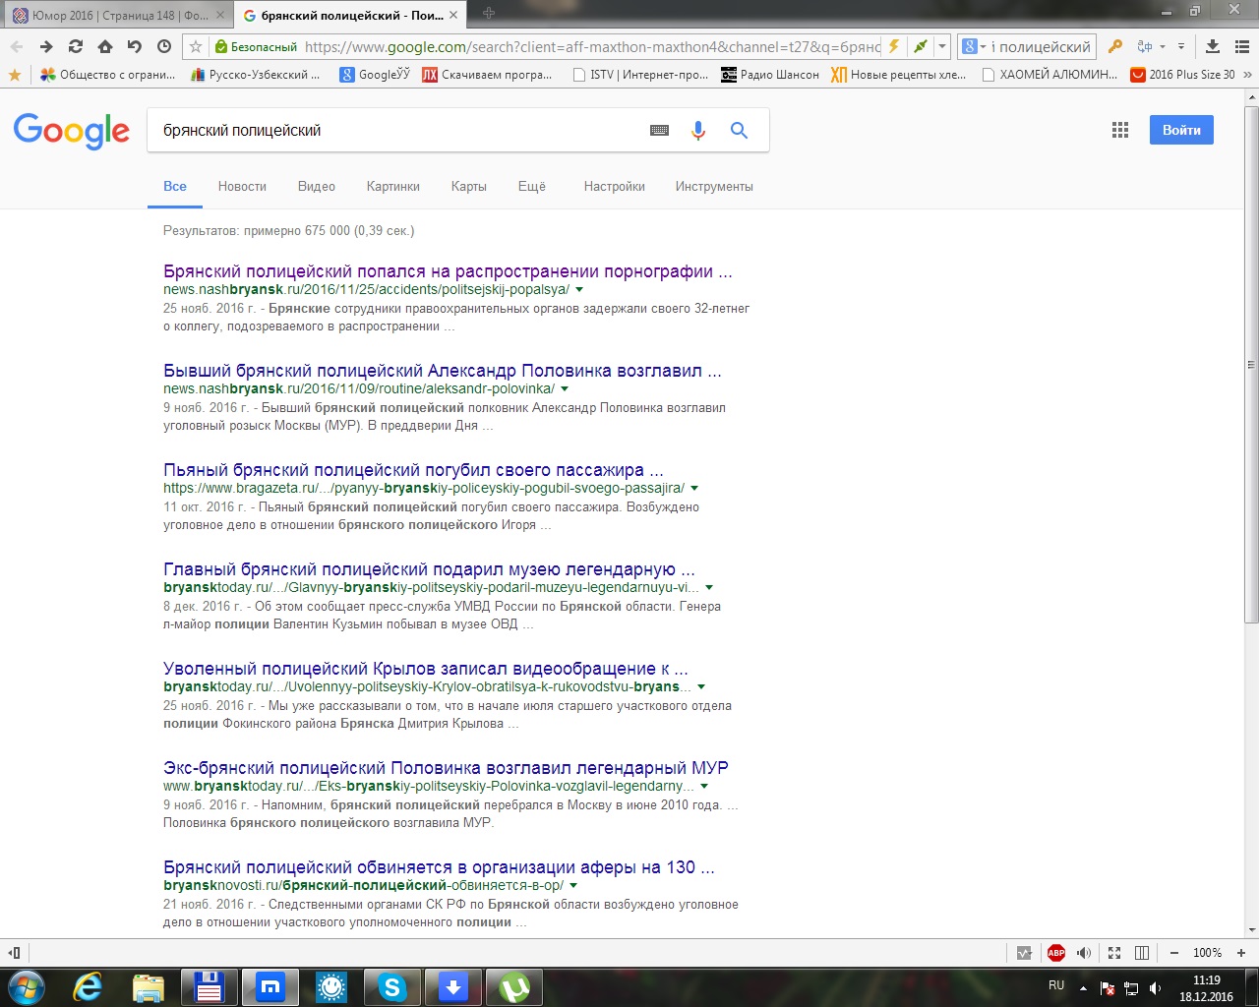This screenshot has height=1007, width=1259.
Task: Open the 'Радио Шансон' bookmark
Action: coord(770,75)
